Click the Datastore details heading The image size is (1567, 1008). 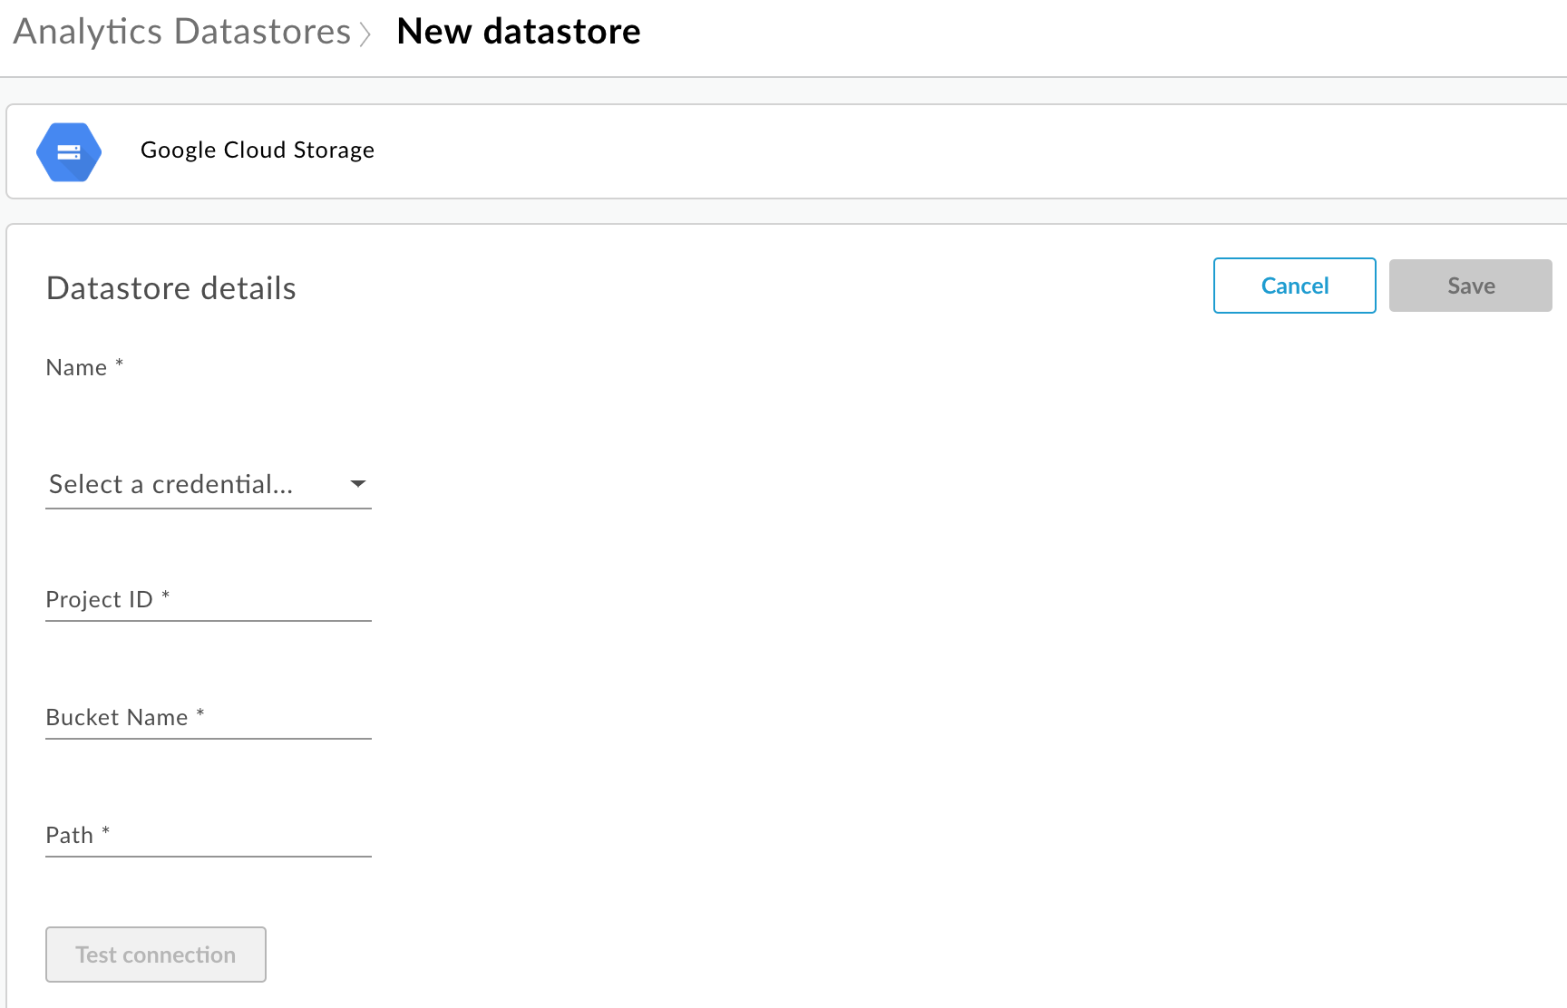pos(171,288)
